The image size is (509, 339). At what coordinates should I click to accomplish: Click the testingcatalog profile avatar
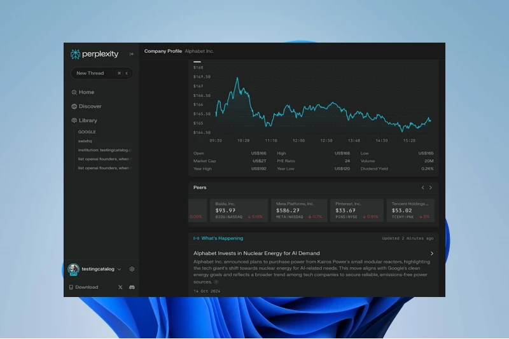point(73,269)
